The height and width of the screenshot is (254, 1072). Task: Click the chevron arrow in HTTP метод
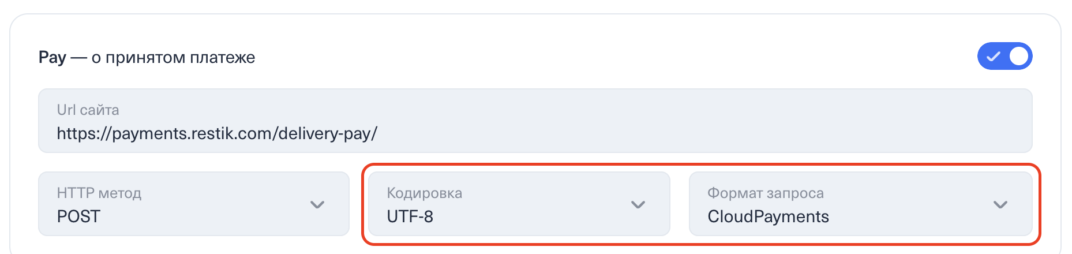(317, 204)
